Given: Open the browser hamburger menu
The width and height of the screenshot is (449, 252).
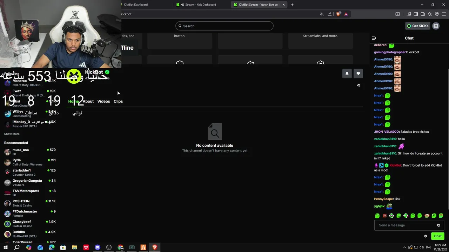Looking at the screenshot, I should point(444,14).
